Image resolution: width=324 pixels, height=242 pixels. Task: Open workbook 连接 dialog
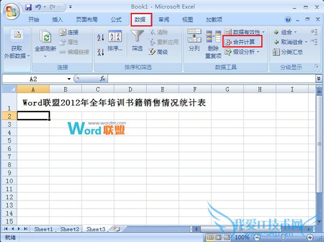tap(69, 32)
